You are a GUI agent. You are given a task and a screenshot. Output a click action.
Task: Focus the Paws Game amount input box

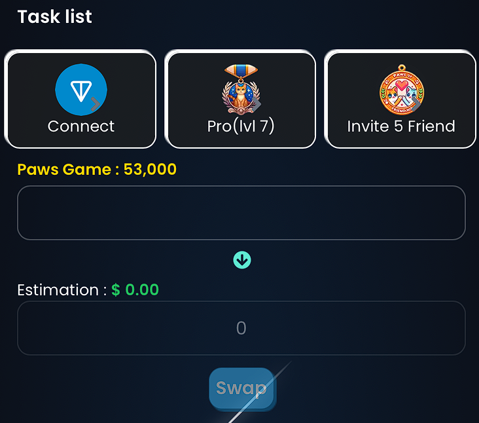(241, 213)
